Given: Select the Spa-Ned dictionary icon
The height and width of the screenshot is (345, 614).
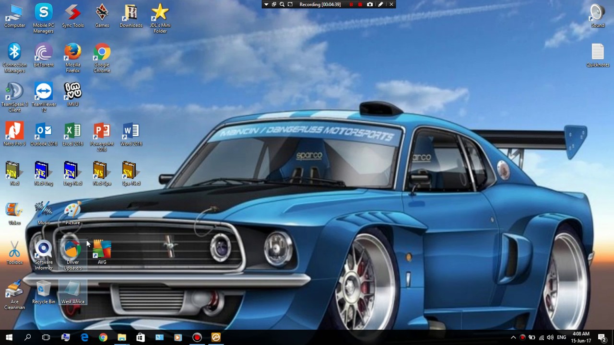Looking at the screenshot, I should pos(131,173).
